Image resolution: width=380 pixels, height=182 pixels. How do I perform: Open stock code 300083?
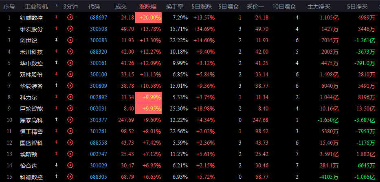[x=99, y=40]
